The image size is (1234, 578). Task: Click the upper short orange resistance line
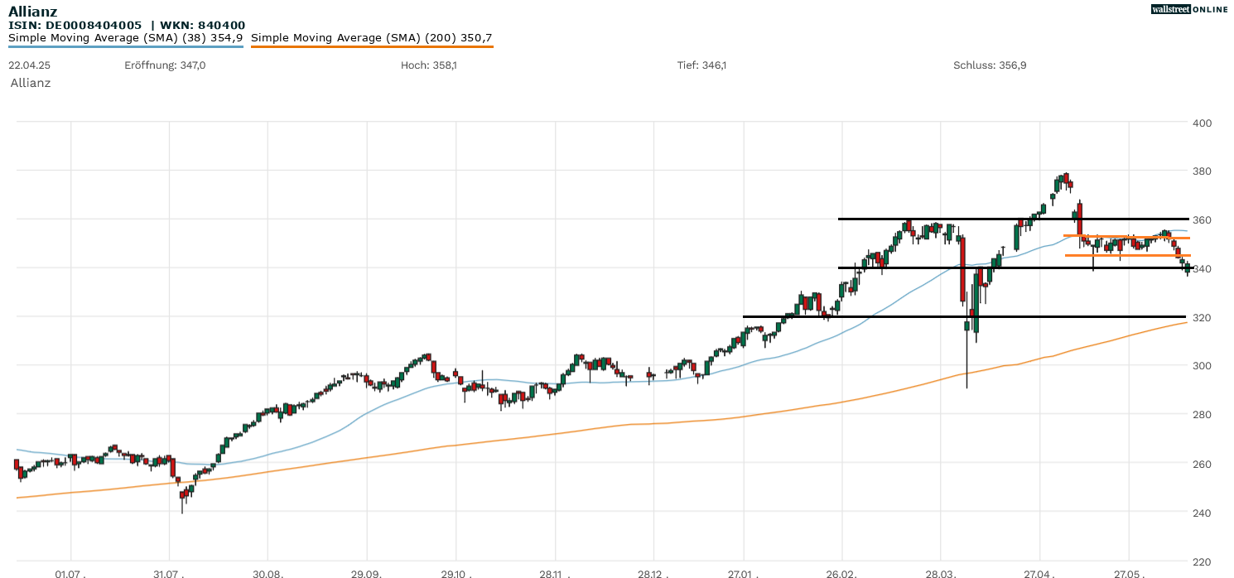coord(1118,237)
